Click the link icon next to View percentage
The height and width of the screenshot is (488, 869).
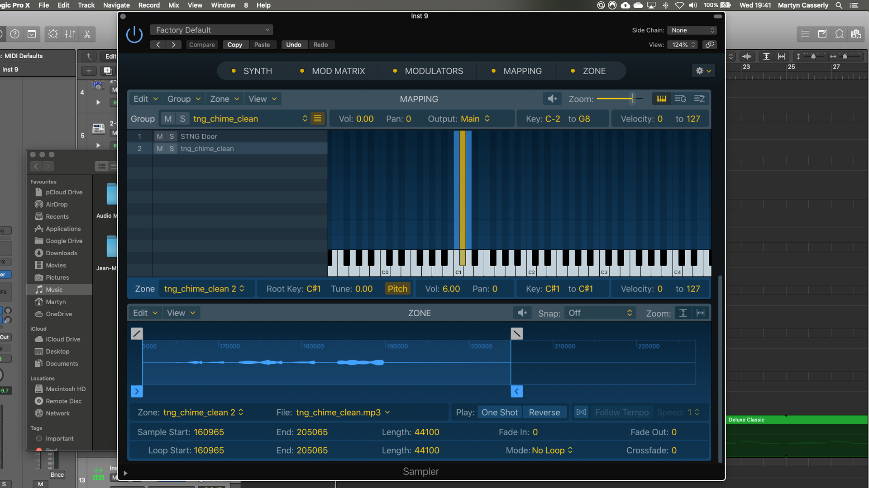click(x=710, y=45)
